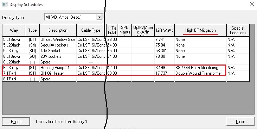Screen dimensions: 257x129
Task: Select the 6 L1Brown way cell
Action: pyautogui.click(x=14, y=56)
